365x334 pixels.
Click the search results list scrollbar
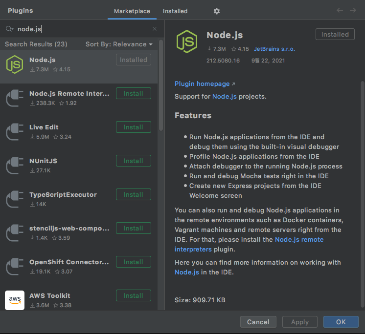[x=161, y=85]
